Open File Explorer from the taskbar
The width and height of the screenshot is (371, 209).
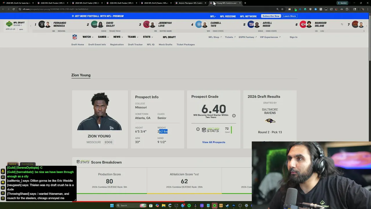[163, 206]
